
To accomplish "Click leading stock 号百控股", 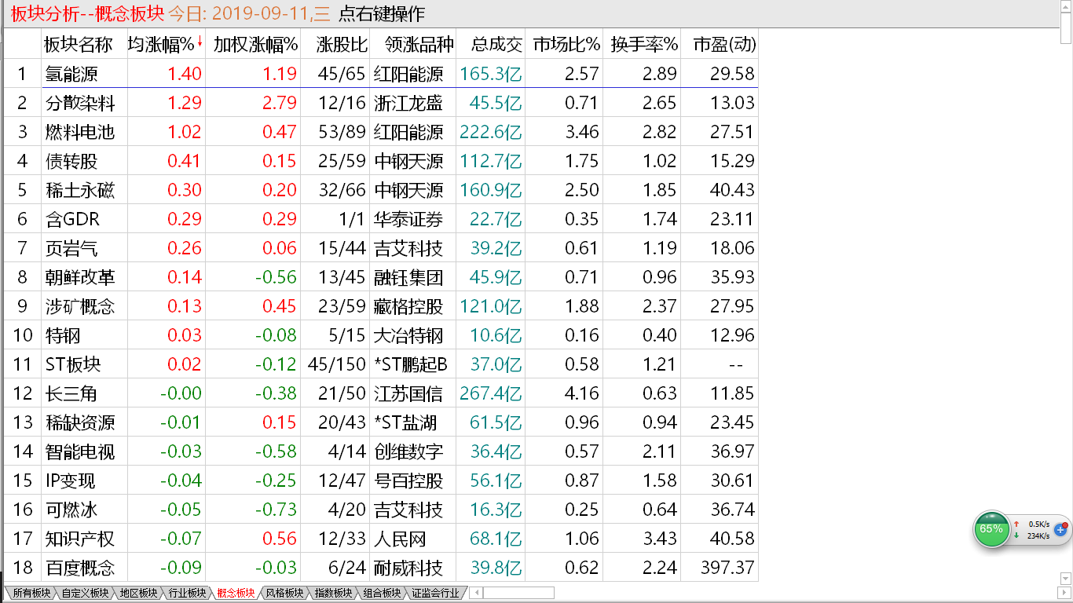I will [x=408, y=481].
